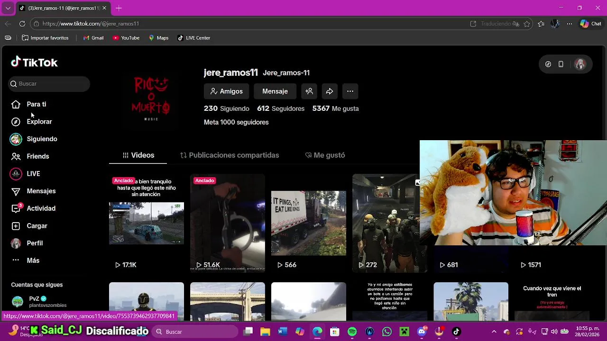Open the browser profile avatar
The height and width of the screenshot is (341, 607).
[555, 24]
